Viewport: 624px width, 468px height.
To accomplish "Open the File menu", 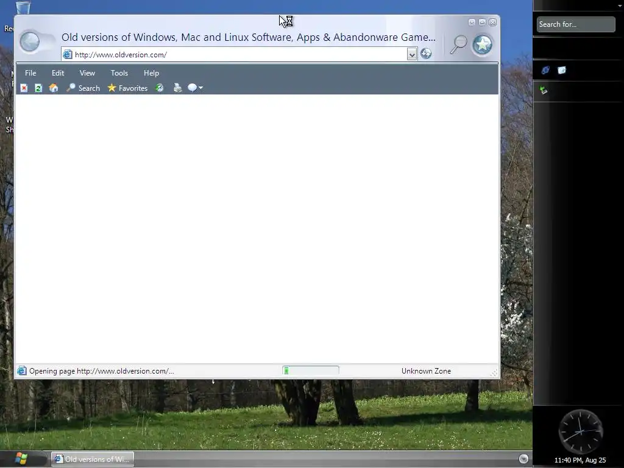I will [x=30, y=73].
